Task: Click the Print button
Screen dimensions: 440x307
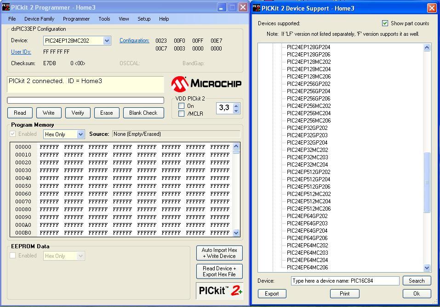Action: 344,294
